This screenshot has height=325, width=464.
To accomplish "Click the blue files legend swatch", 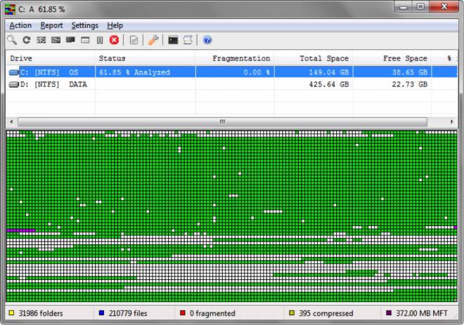I will 101,313.
